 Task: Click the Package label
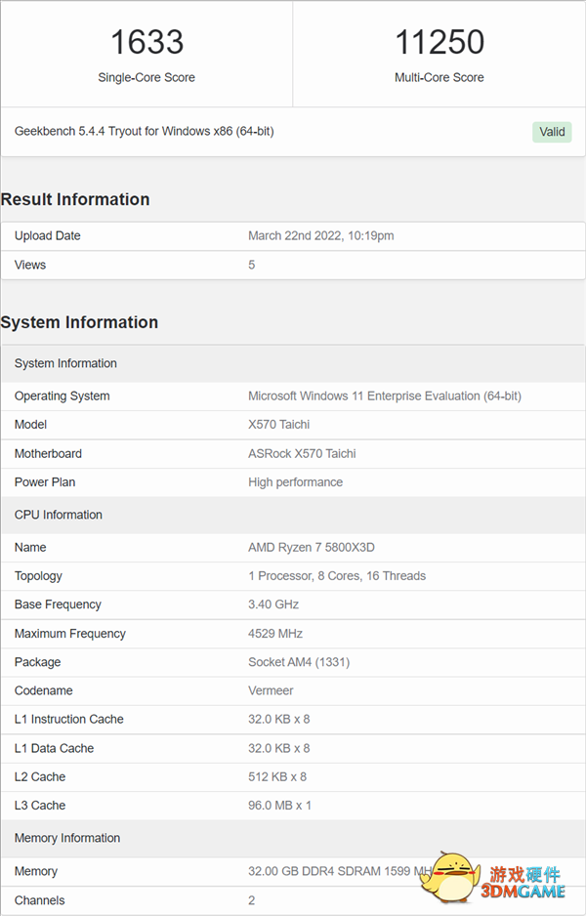click(x=37, y=662)
